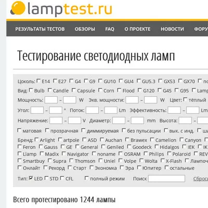This screenshot has width=208, height=208.
Task: Open the Новости menu item
Action: pos(172,29)
